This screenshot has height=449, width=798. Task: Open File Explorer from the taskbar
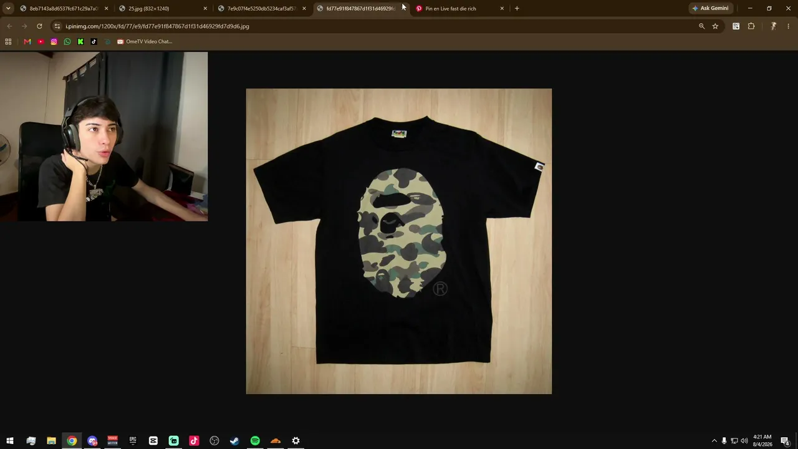pyautogui.click(x=51, y=441)
